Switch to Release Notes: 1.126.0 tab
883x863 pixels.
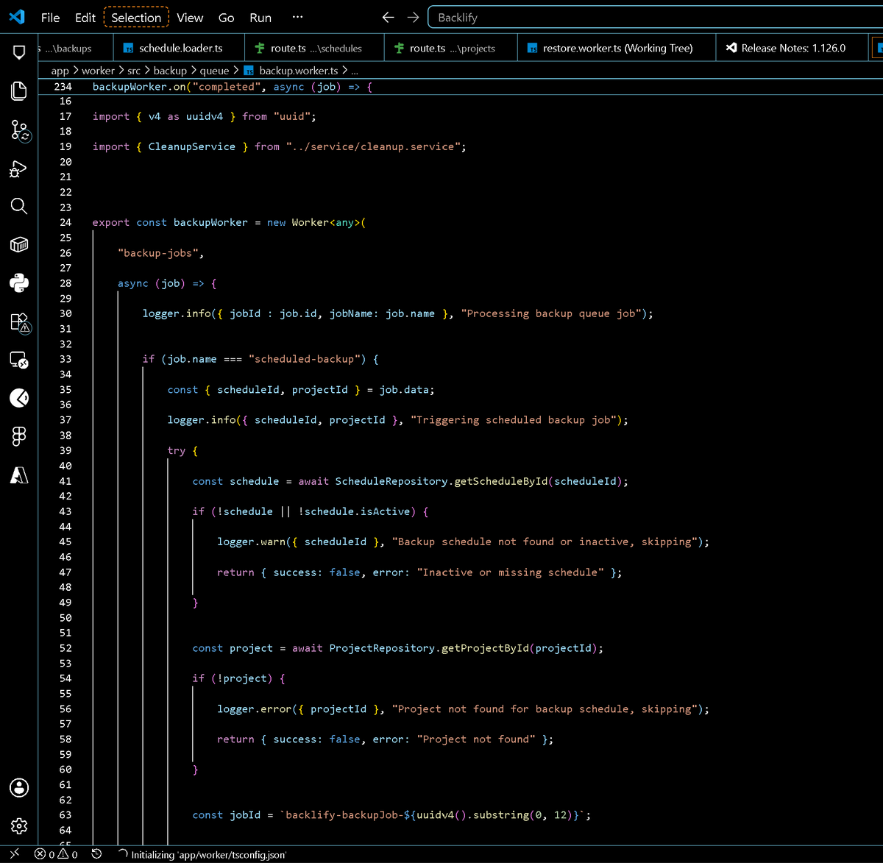tap(792, 48)
